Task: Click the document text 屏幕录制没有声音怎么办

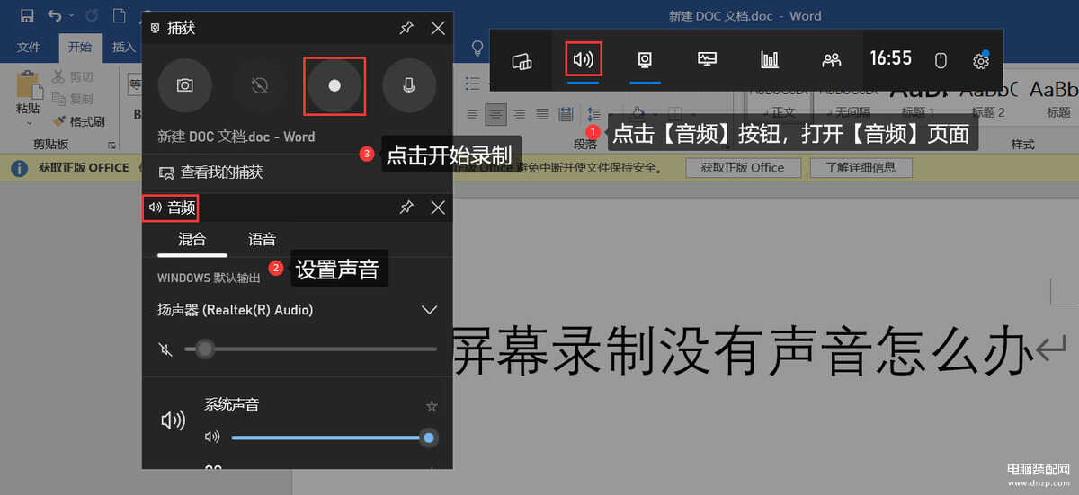Action: (x=743, y=351)
